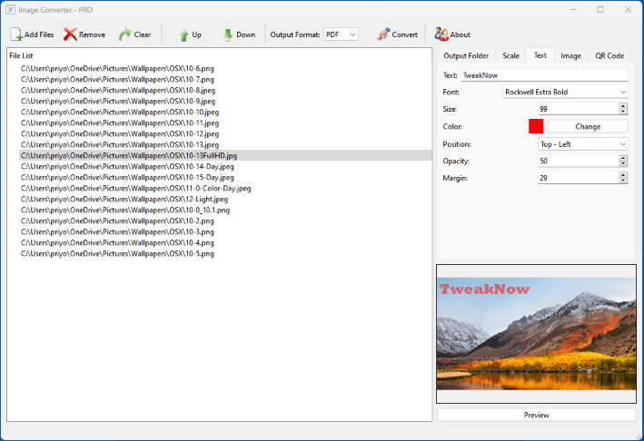This screenshot has height=441, width=644.
Task: Increase Opacity with stepper up arrow
Action: pyautogui.click(x=623, y=158)
